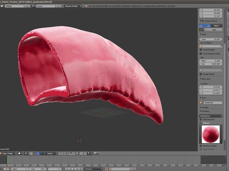229x171 pixels.
Task: Toggle the Backface Culling checkbox
Action: coord(201,146)
